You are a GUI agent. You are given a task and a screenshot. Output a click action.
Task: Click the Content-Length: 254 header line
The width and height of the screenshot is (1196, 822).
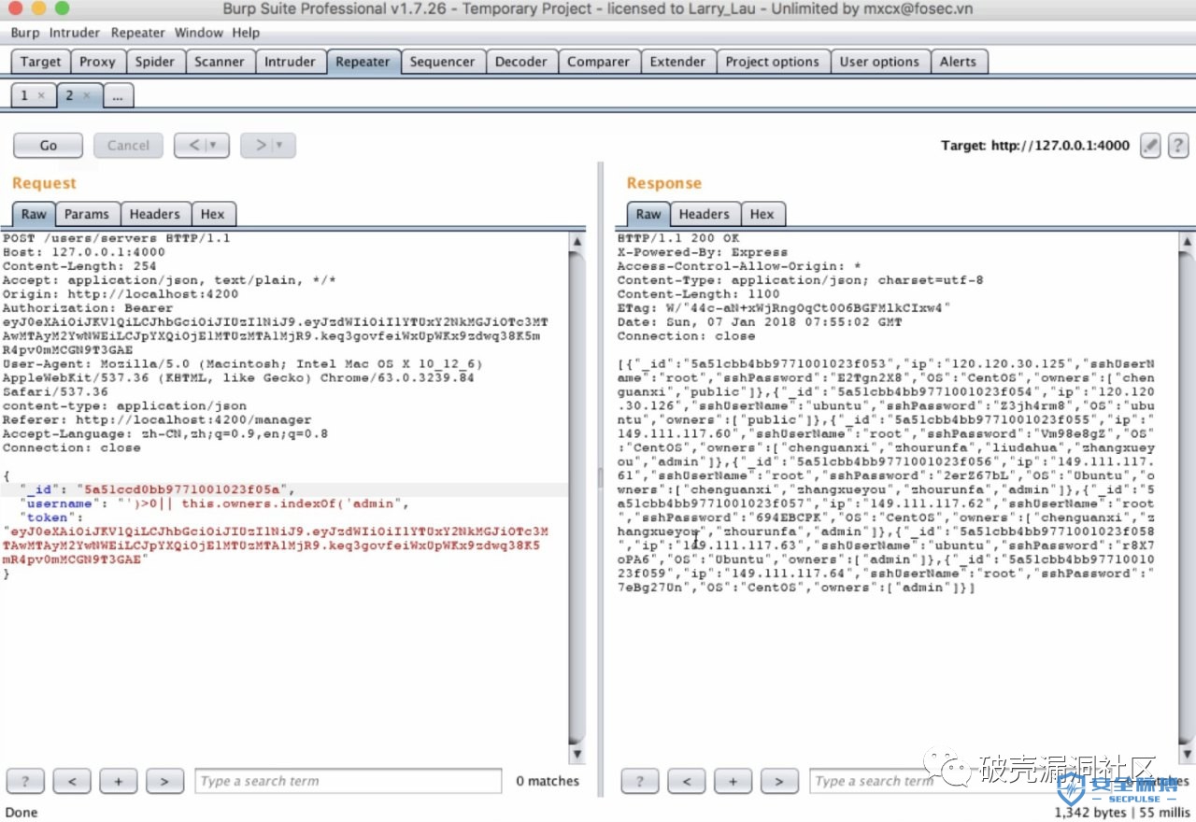[80, 266]
